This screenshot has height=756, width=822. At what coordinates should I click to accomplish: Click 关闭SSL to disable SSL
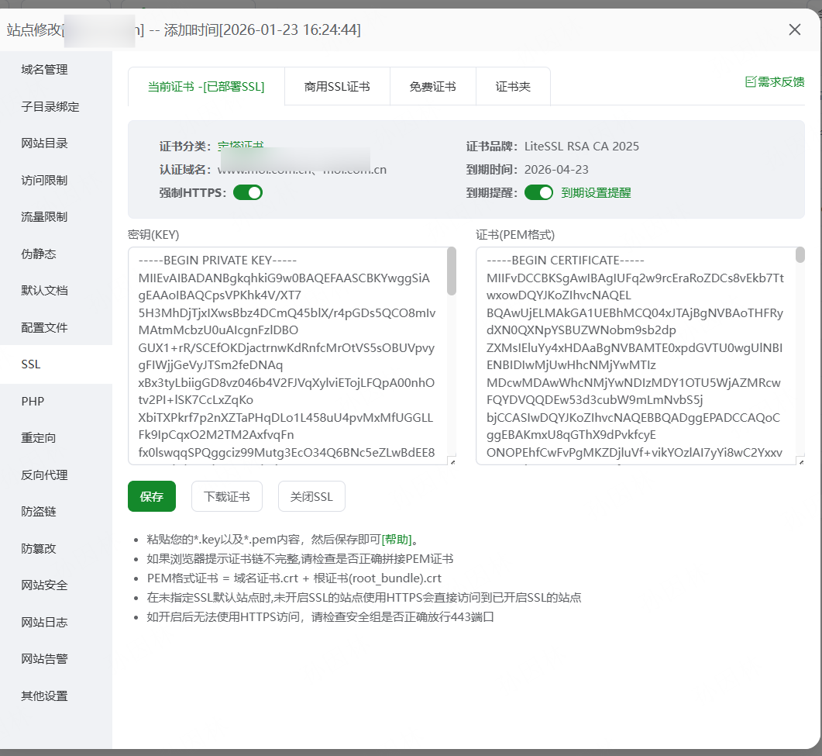[311, 496]
